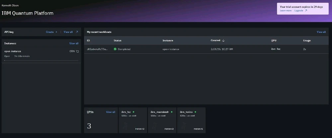The height and width of the screenshot is (138, 332).
Task: Open the ibm_marrakesh QPU card
Action: [x=161, y=120]
